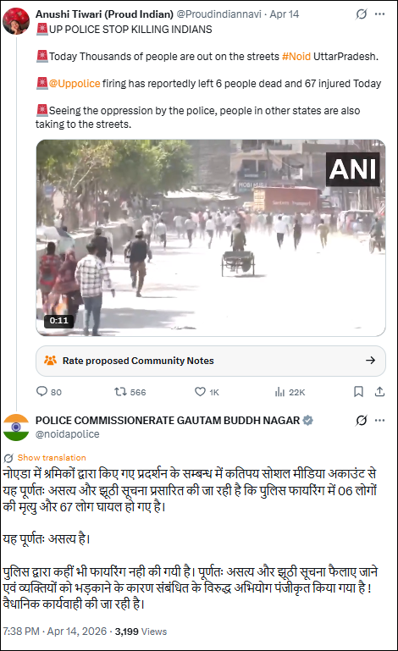Repost the tweet with 566 reposts
Screen dimensions: 398x651
[120, 391]
